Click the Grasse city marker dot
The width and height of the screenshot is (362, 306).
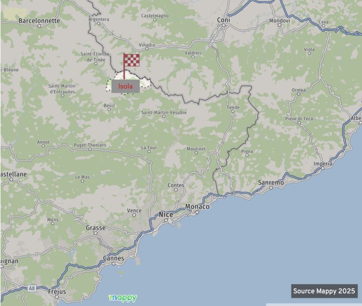coord(95,233)
